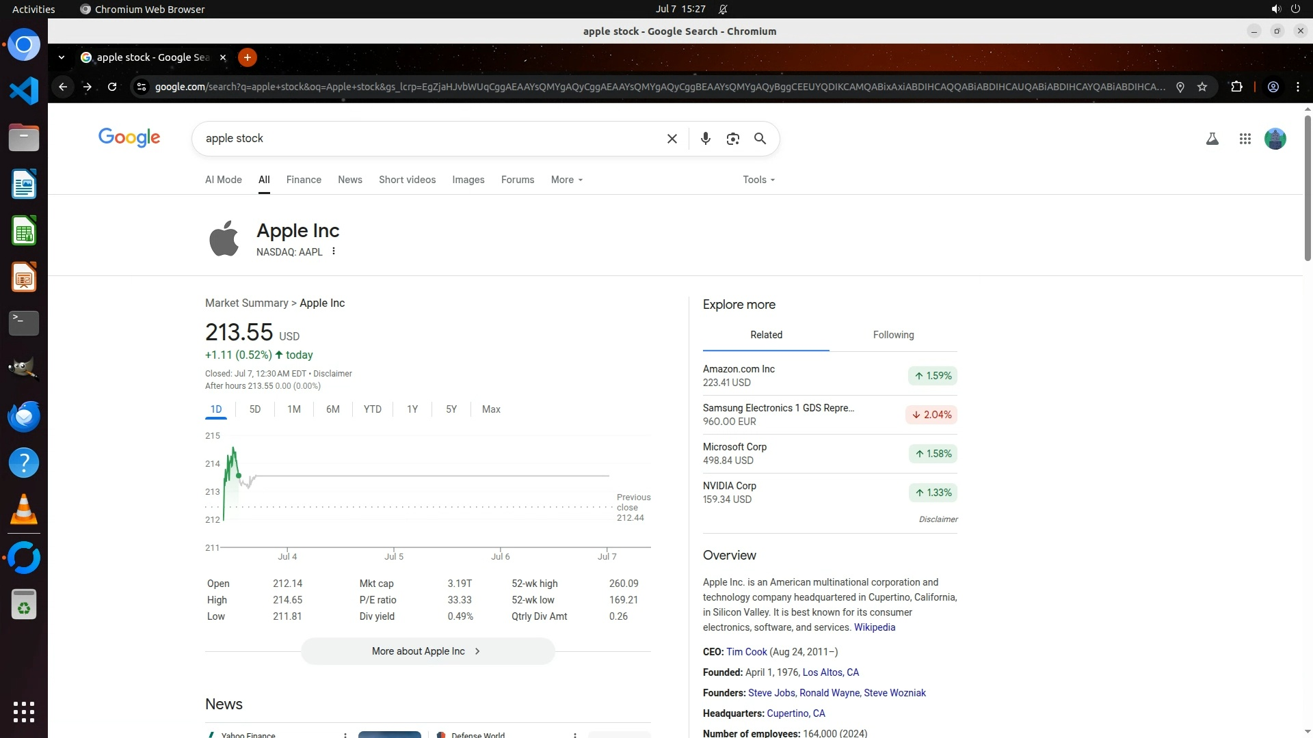Open the Tools dropdown
The width and height of the screenshot is (1313, 738).
(x=758, y=180)
